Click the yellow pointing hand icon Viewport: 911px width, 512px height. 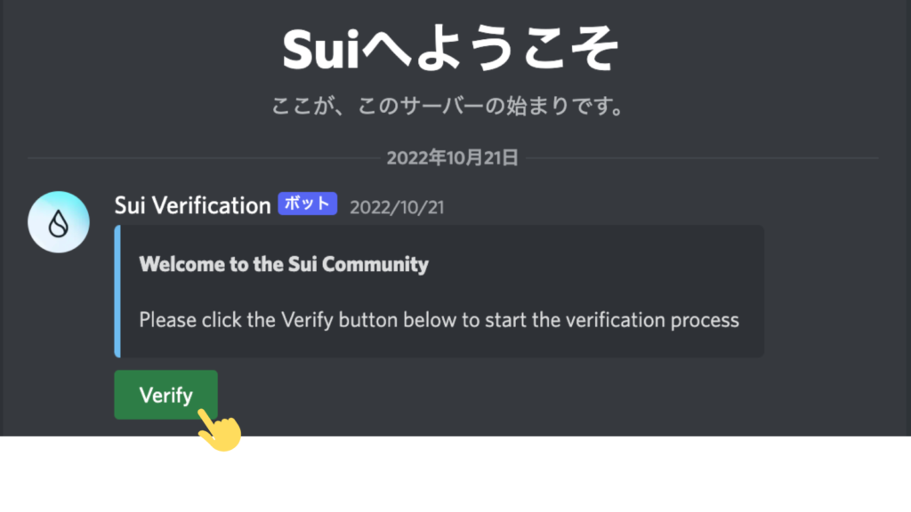pos(220,430)
